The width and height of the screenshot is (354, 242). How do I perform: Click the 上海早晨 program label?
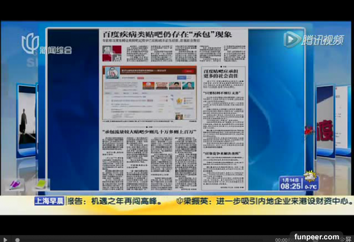[49, 202]
